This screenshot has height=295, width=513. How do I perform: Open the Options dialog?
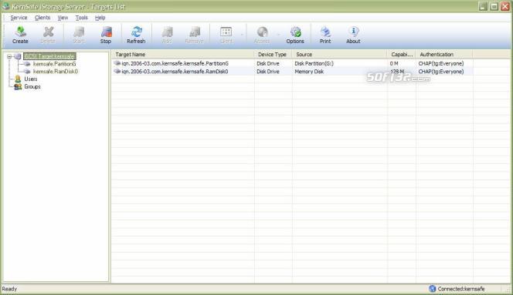coord(295,35)
